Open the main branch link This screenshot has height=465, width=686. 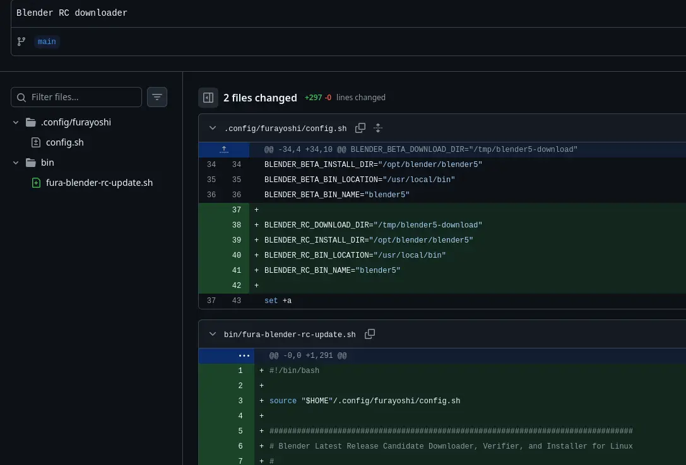(x=47, y=42)
